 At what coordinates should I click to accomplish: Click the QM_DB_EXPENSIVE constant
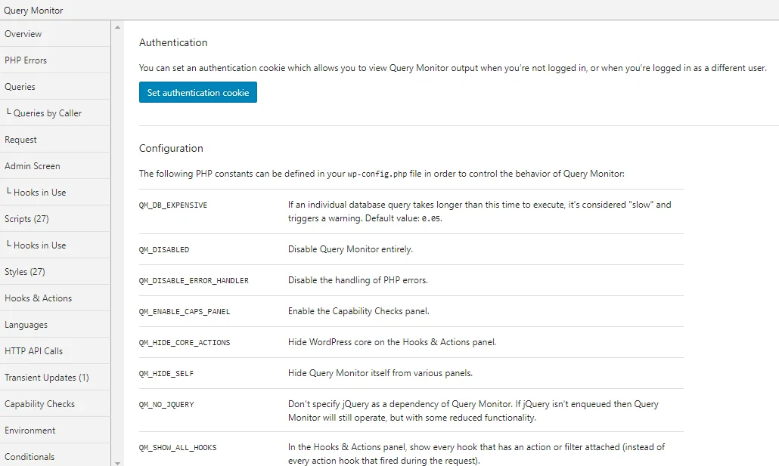tap(173, 205)
